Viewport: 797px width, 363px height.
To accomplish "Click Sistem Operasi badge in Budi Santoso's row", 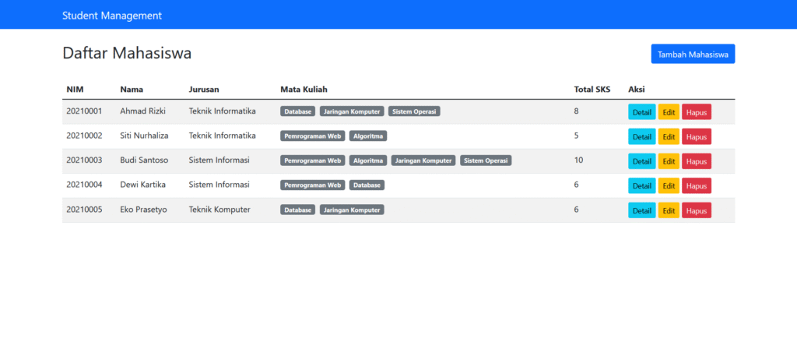I will click(x=486, y=160).
